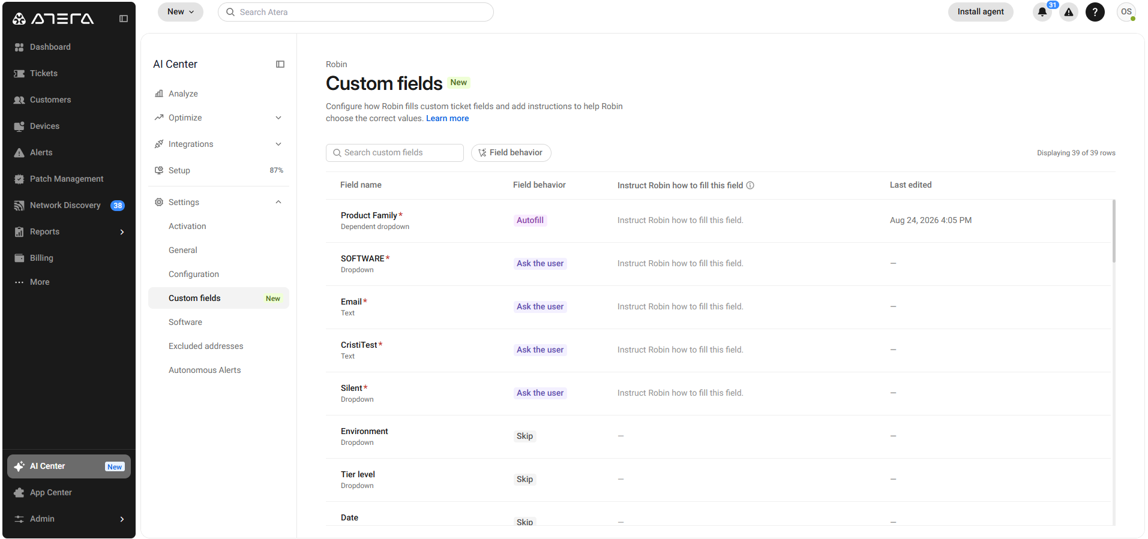
Task: Click the App Center icon
Action: [x=19, y=492]
